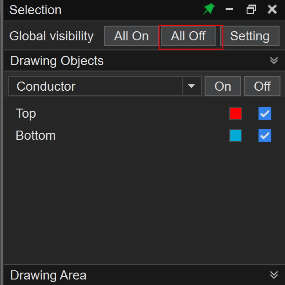Open the Conductor combo box
This screenshot has height=285, width=285.
96,86
